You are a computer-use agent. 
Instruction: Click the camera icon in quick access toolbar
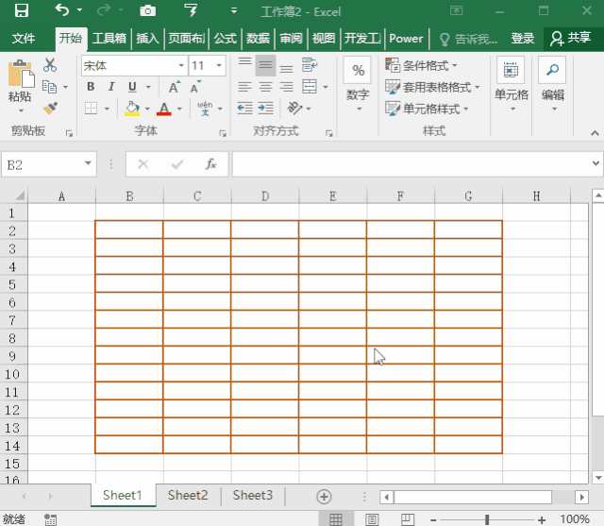click(147, 10)
